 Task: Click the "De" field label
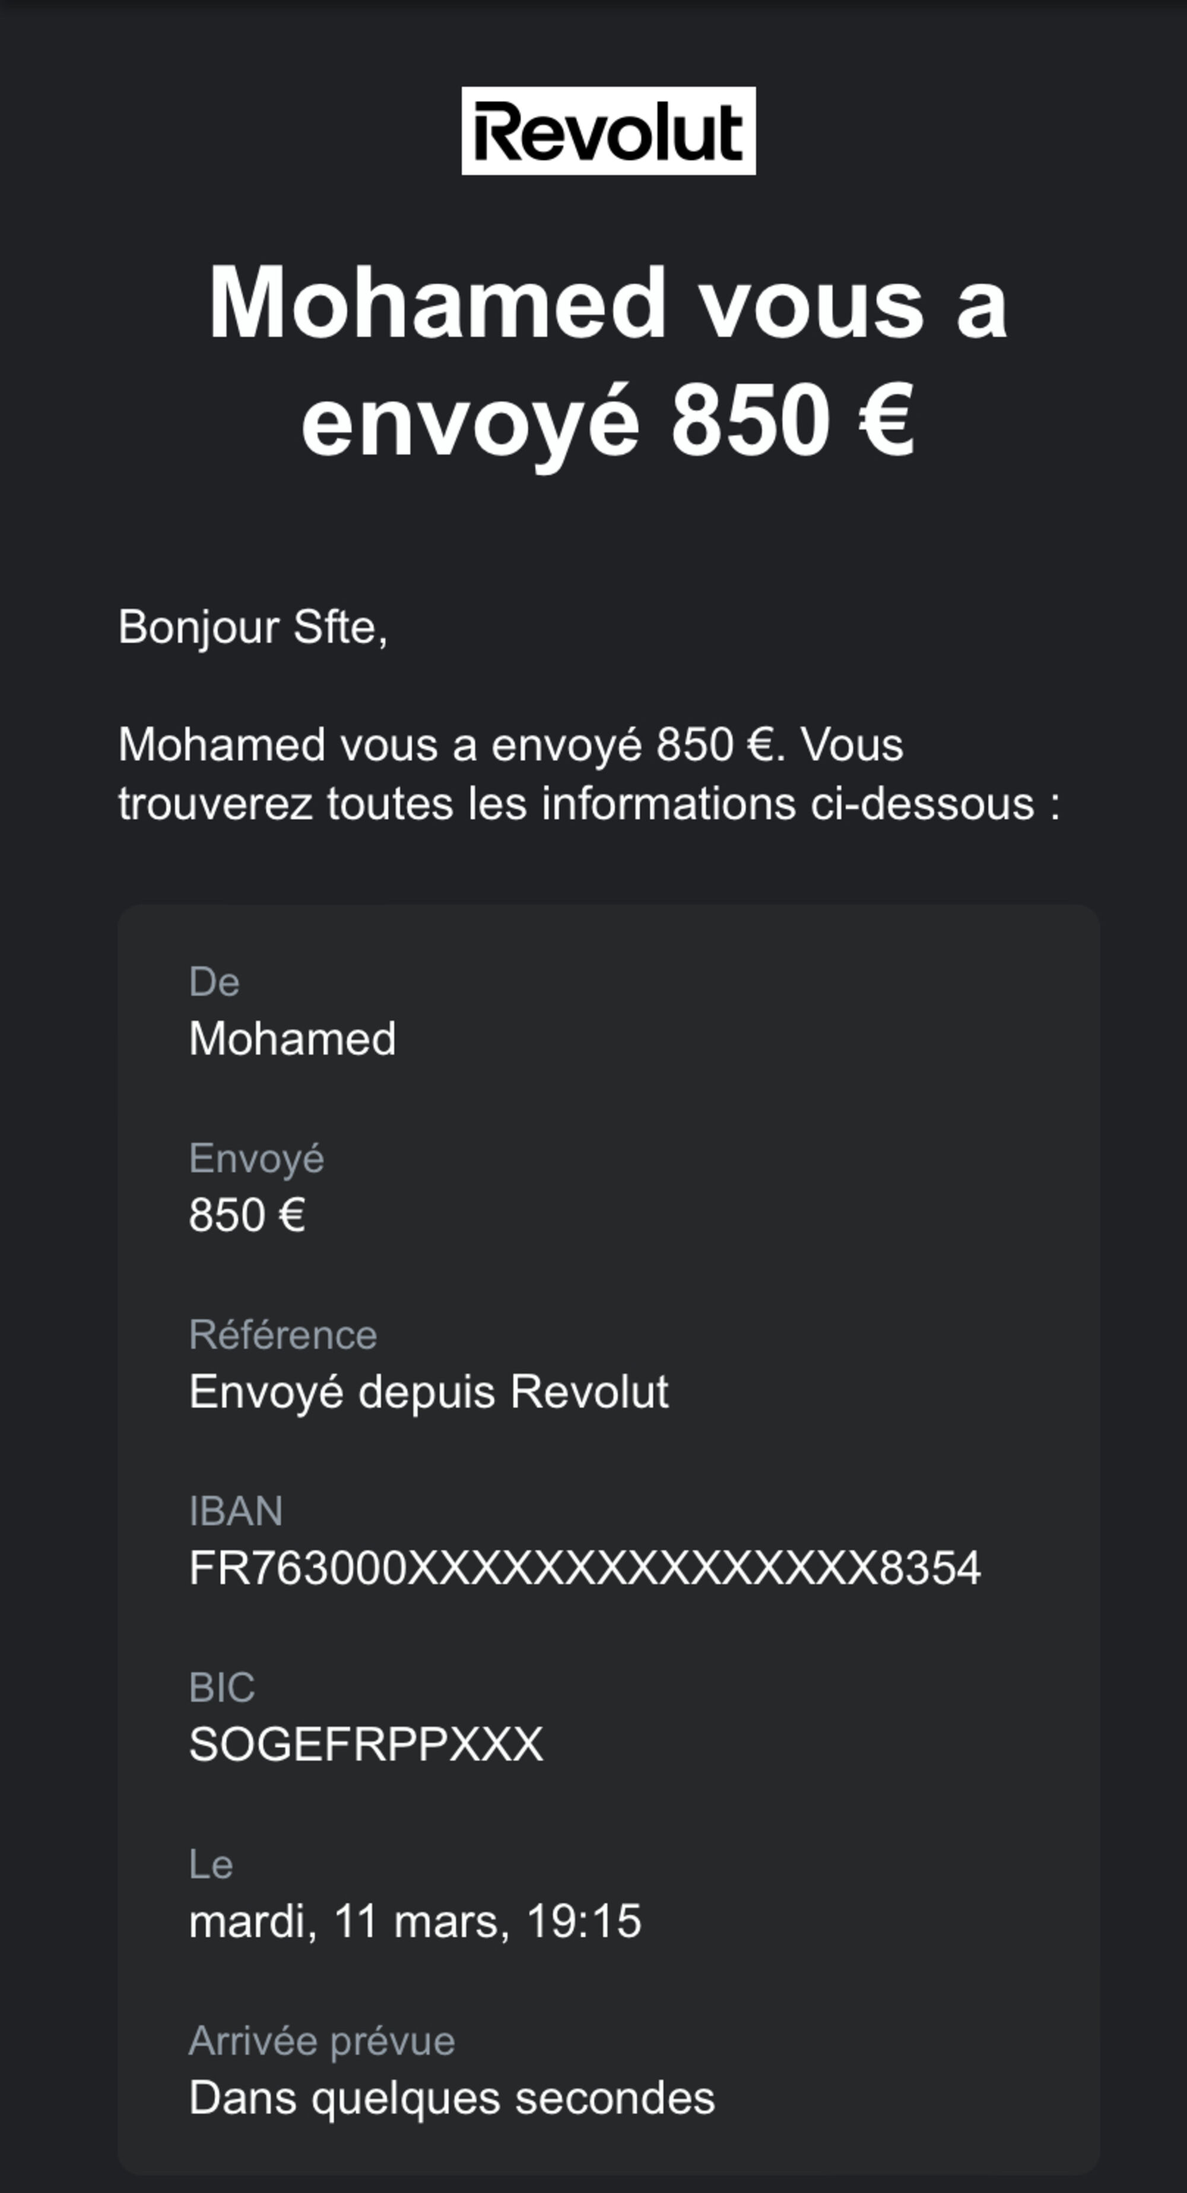214,982
